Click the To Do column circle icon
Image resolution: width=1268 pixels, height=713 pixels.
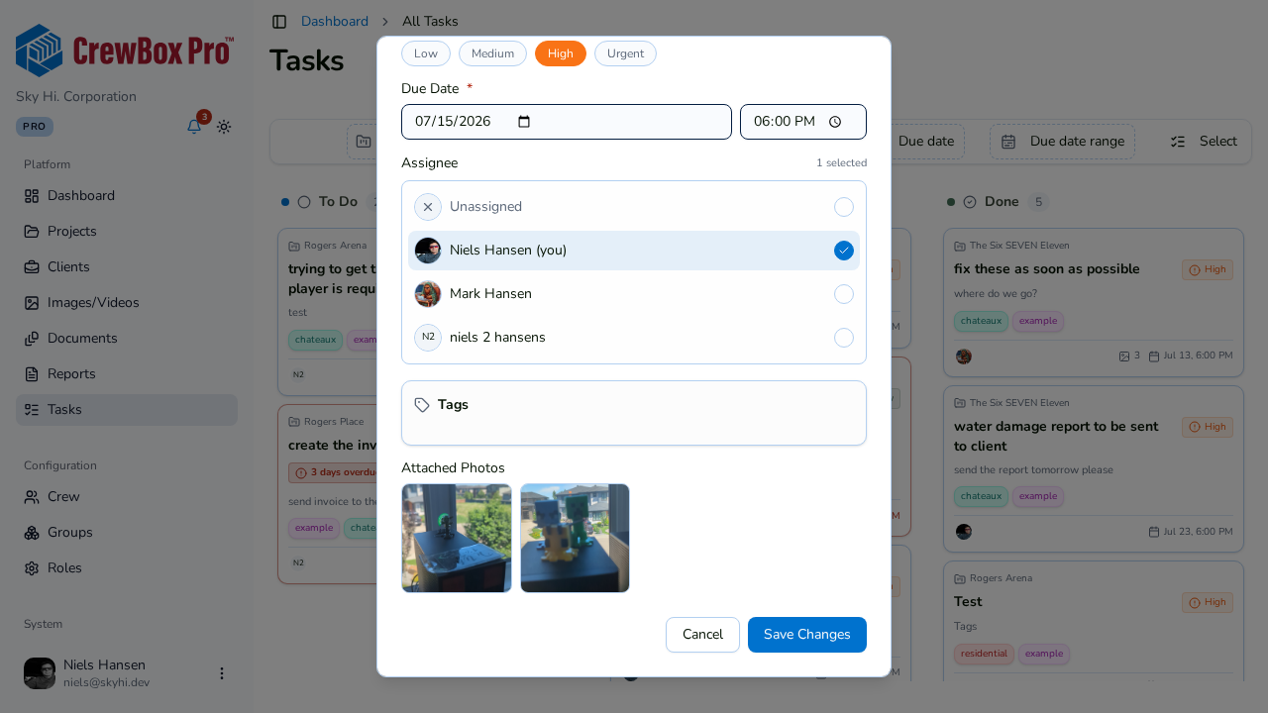[x=304, y=202]
